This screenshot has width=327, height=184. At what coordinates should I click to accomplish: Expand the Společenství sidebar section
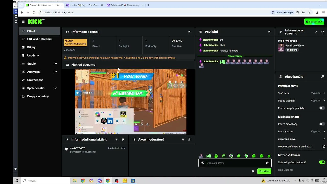40,88
